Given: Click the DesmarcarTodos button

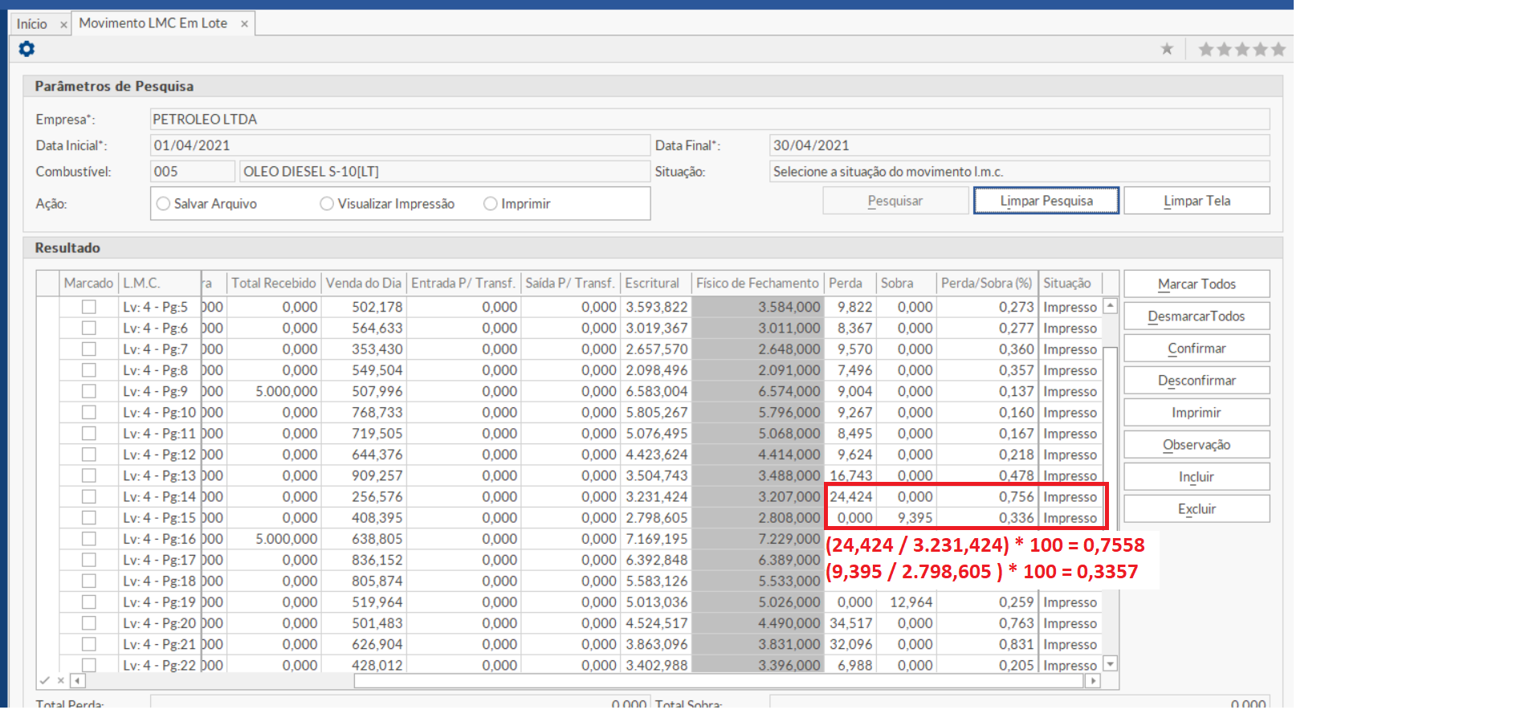Looking at the screenshot, I should click(1197, 316).
